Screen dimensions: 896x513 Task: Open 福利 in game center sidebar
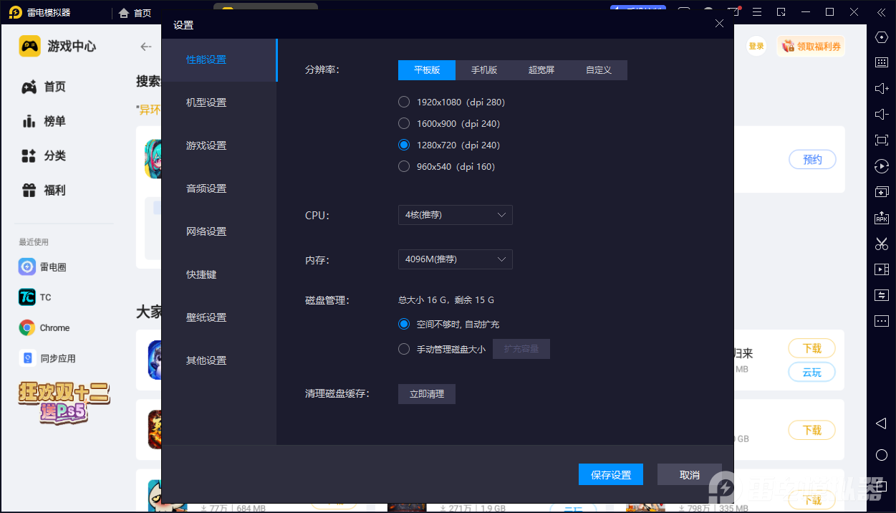44,190
